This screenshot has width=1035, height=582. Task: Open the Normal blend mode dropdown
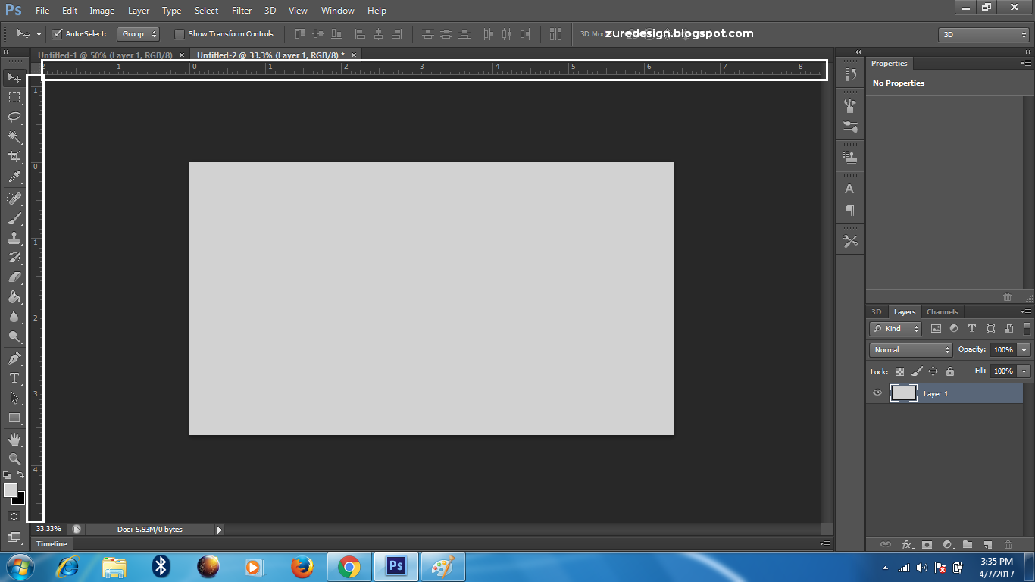911,350
